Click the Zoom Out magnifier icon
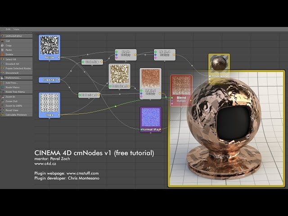This screenshot has width=288, height=216. click(2, 101)
